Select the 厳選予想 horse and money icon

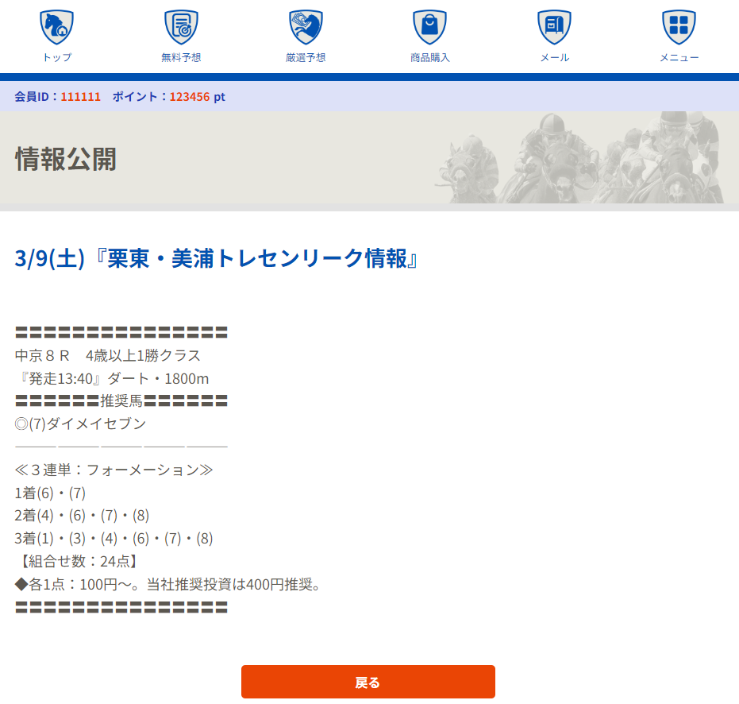click(306, 27)
